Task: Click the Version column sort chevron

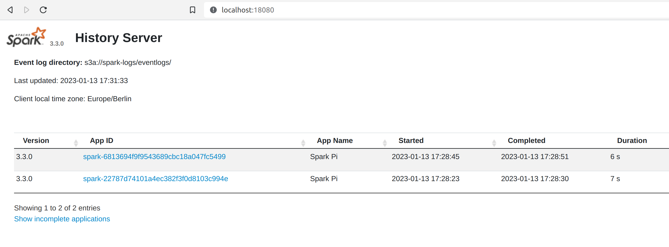Action: click(x=76, y=142)
